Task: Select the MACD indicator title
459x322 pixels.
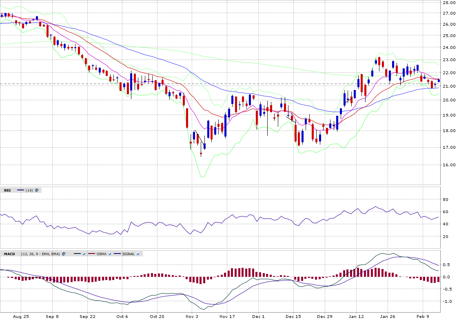Action: click(9, 254)
